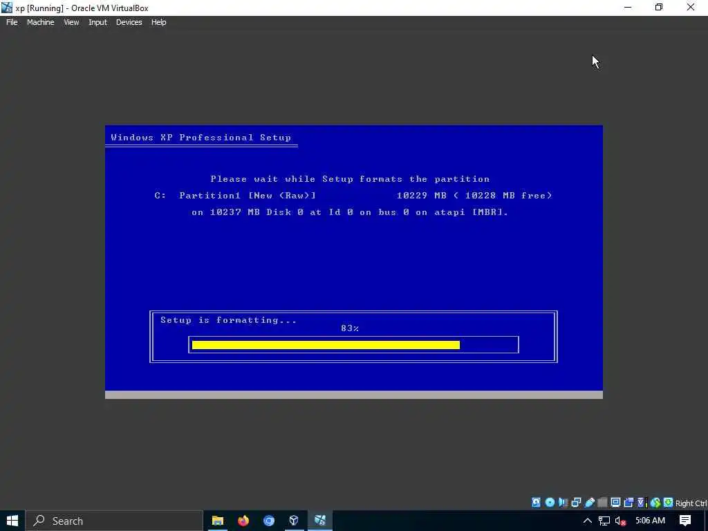Click the 'Partition1 [New (Raw)]' text

[x=248, y=196]
